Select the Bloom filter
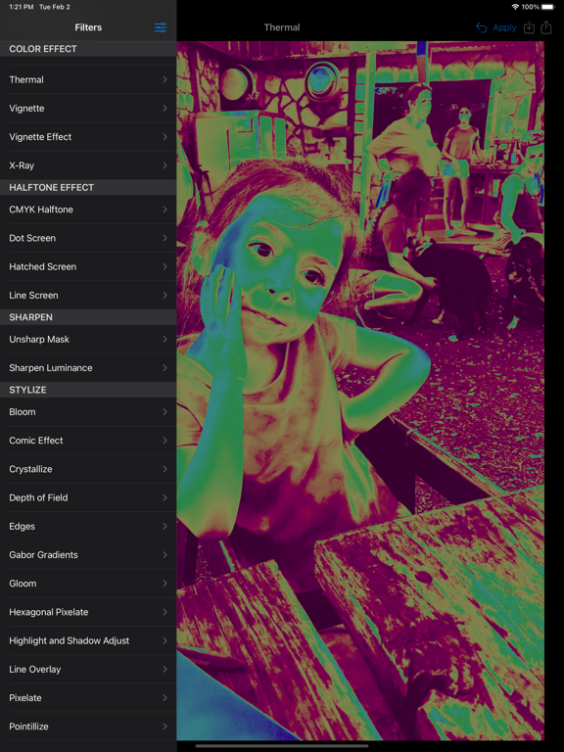This screenshot has width=564, height=752. (88, 412)
